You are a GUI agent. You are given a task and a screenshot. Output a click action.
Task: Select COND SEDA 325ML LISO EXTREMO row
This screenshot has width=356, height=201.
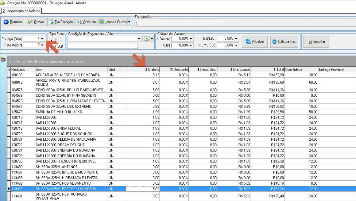[x=181, y=106]
